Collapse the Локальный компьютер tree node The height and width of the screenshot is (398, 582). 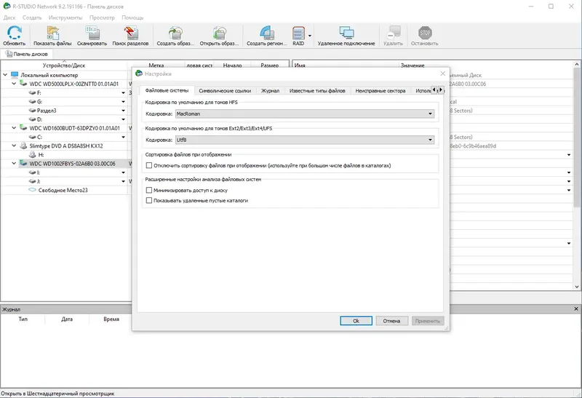(x=5, y=75)
